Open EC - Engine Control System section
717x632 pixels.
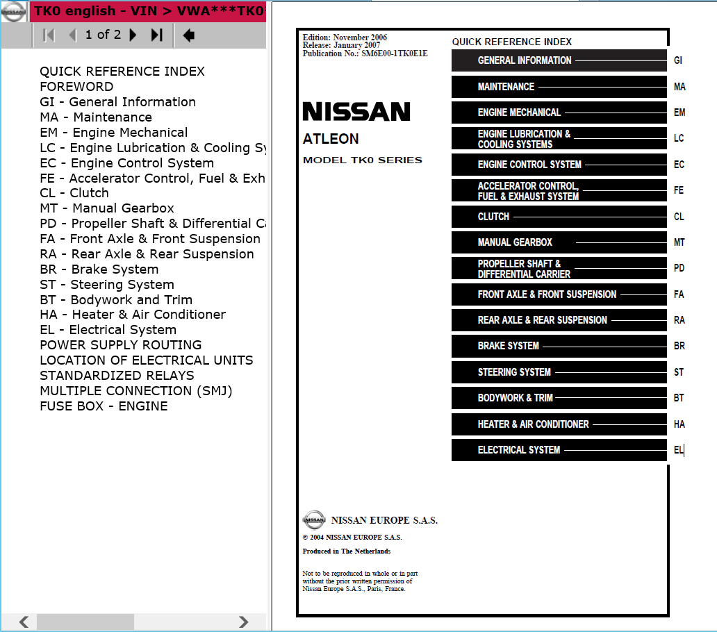(x=126, y=163)
